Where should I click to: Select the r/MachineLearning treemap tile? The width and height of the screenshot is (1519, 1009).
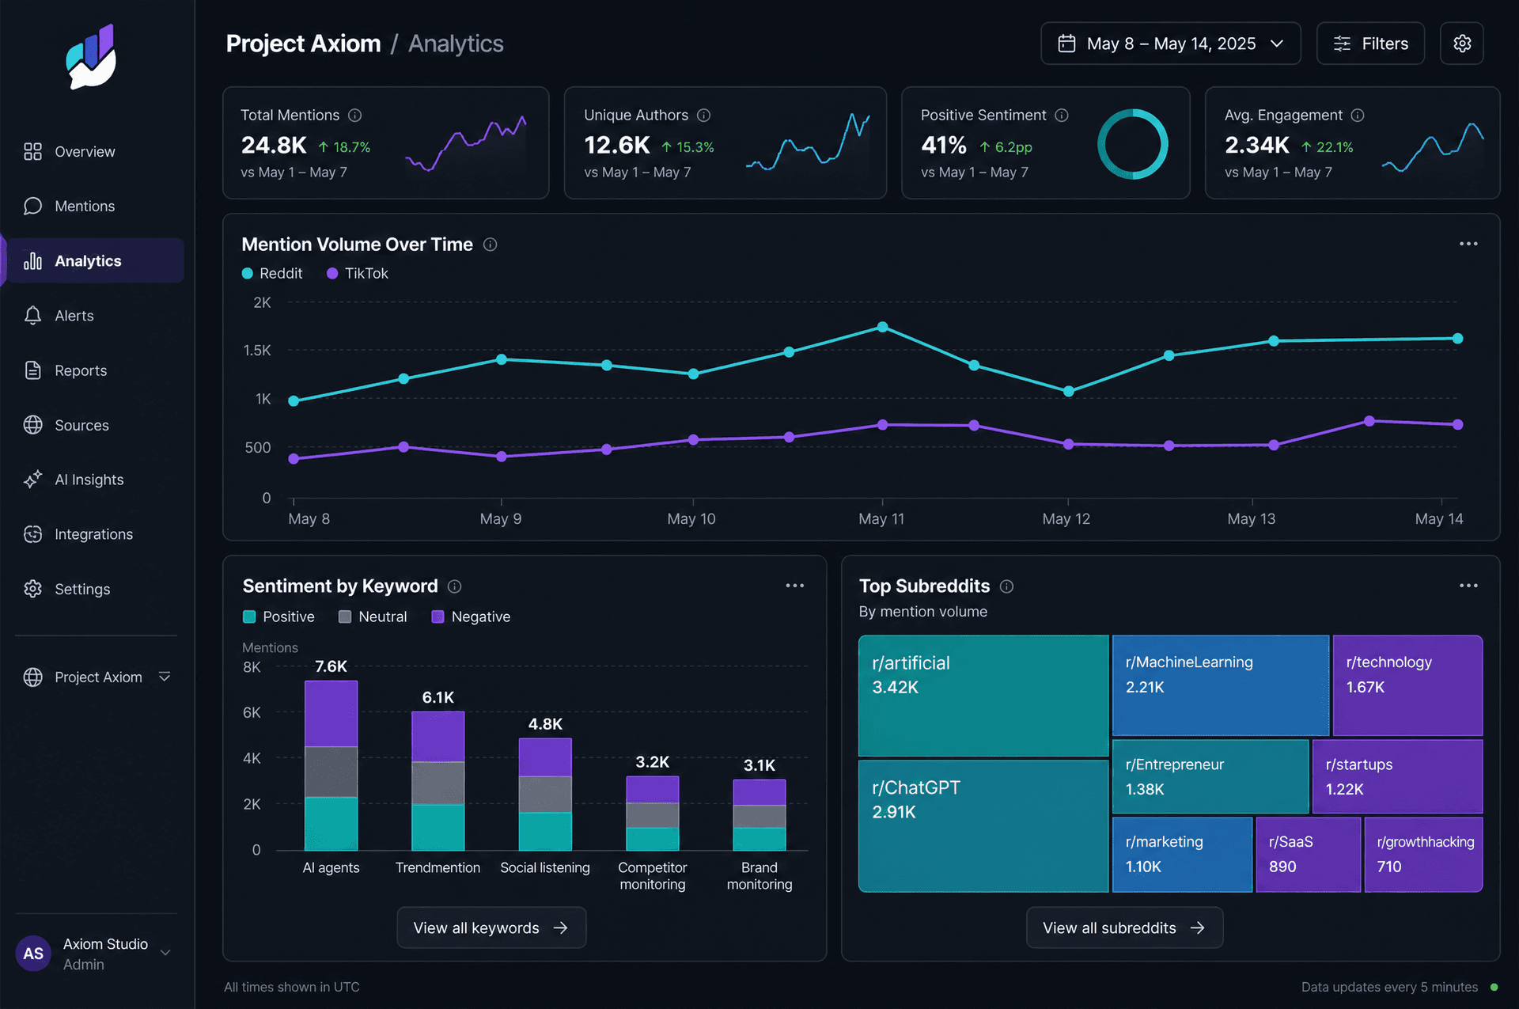pyautogui.click(x=1221, y=685)
